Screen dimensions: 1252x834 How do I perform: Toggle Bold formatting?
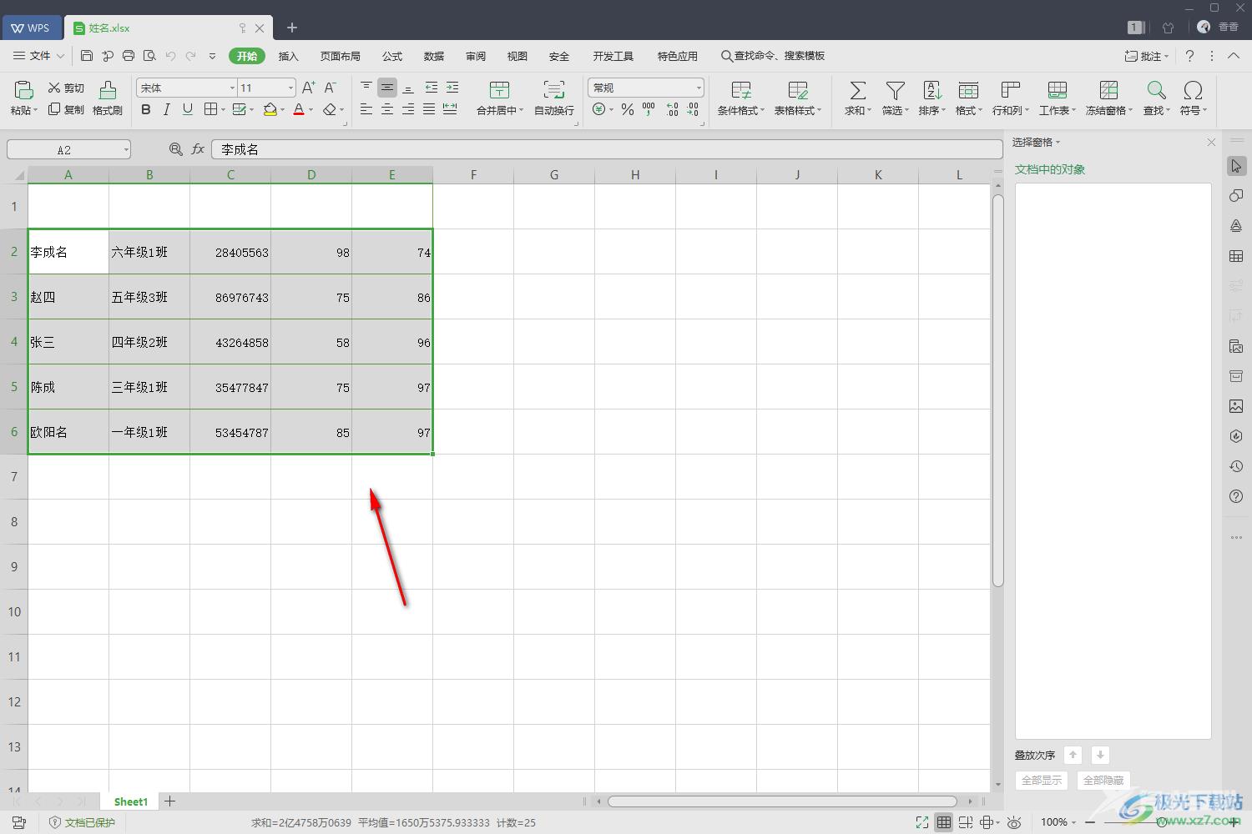point(146,109)
